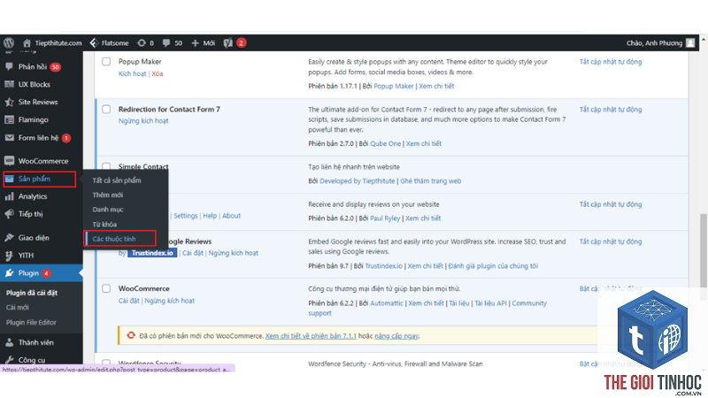The height and width of the screenshot is (398, 708).
Task: Click the user avatar beside Anh Phương
Action: pos(690,42)
